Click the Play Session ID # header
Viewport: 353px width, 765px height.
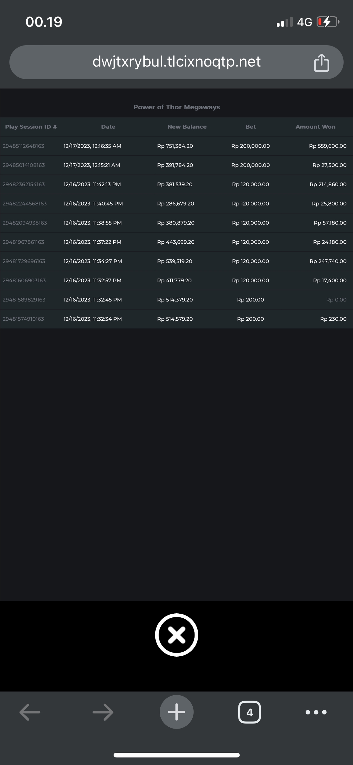(31, 127)
